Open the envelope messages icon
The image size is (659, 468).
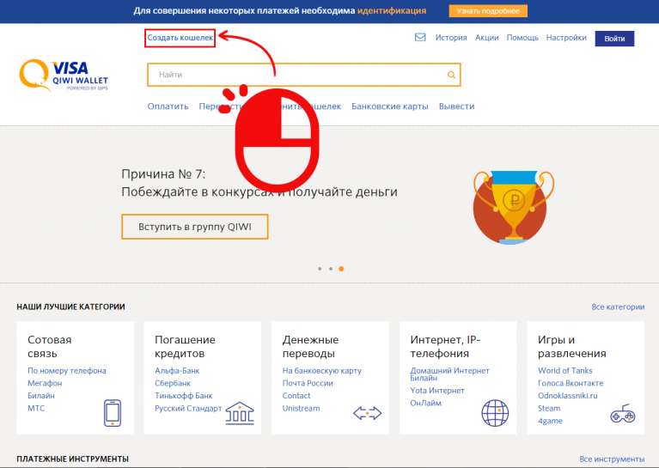coord(420,38)
